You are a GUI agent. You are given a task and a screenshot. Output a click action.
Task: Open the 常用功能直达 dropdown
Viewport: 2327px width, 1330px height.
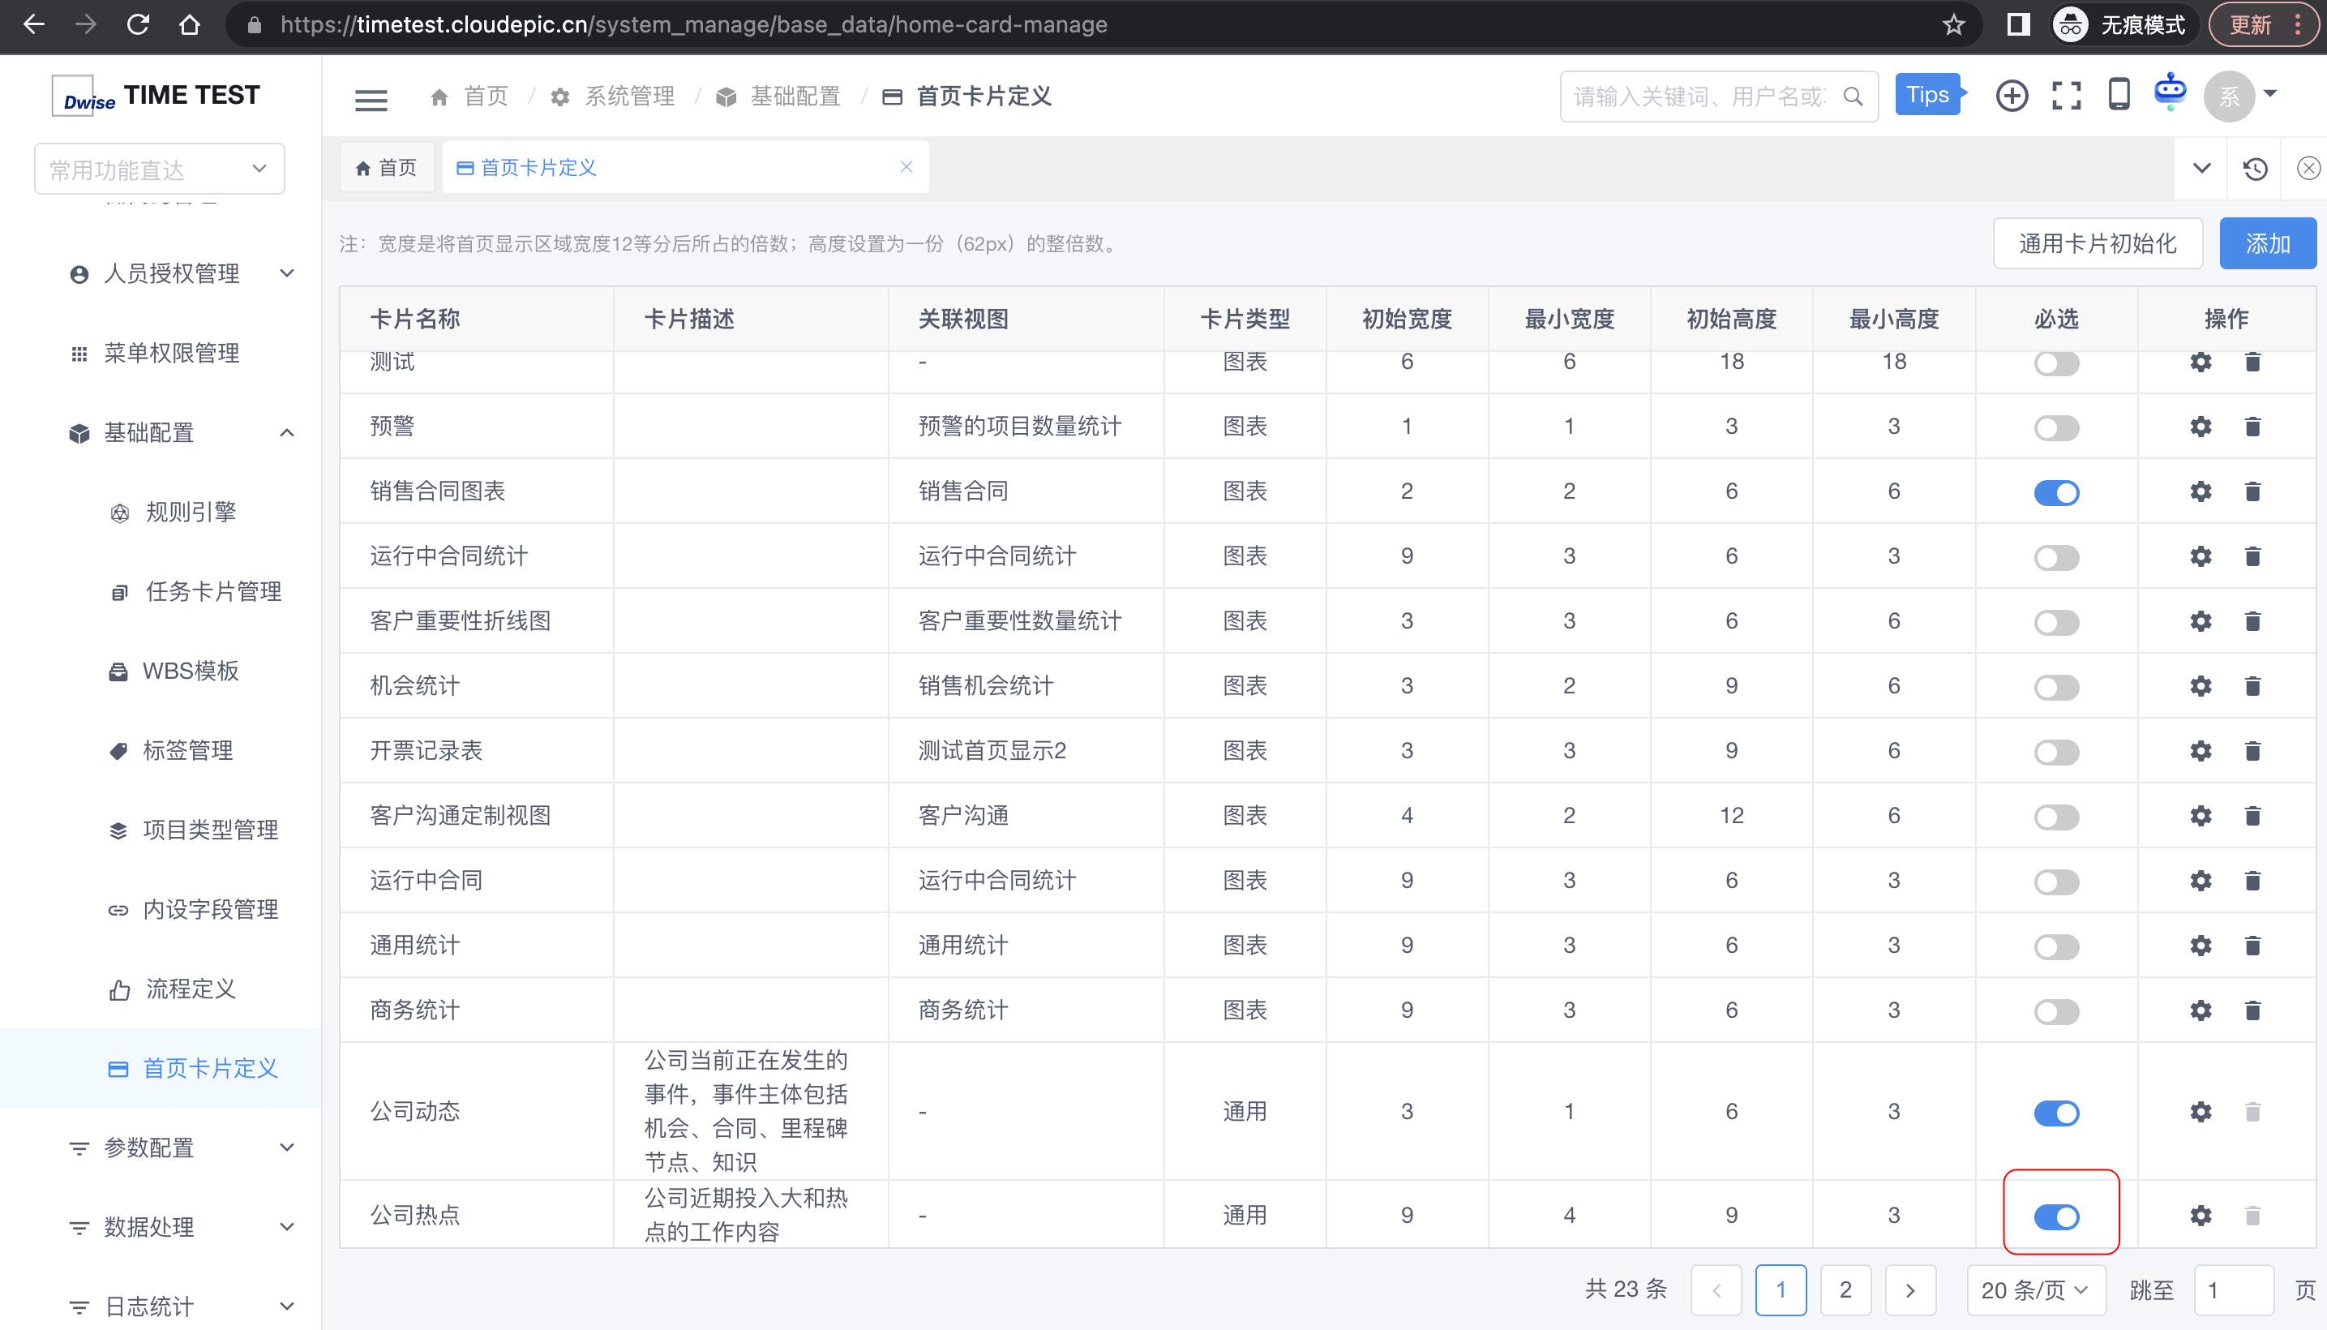coord(159,170)
